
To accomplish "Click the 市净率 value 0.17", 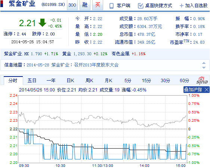I will (198, 34).
